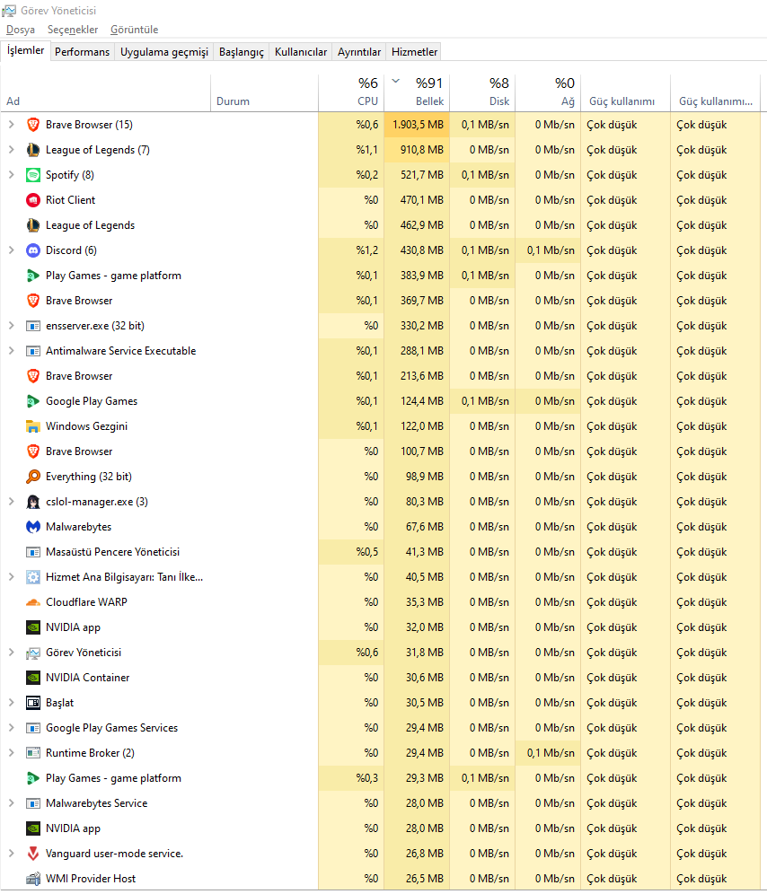This screenshot has height=894, width=767.
Task: Expand the Spotify (8) process group
Action: point(12,174)
